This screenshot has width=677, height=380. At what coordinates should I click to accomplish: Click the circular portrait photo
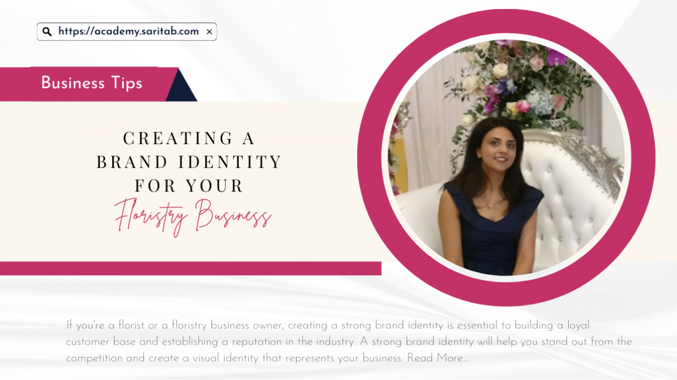[x=506, y=157]
